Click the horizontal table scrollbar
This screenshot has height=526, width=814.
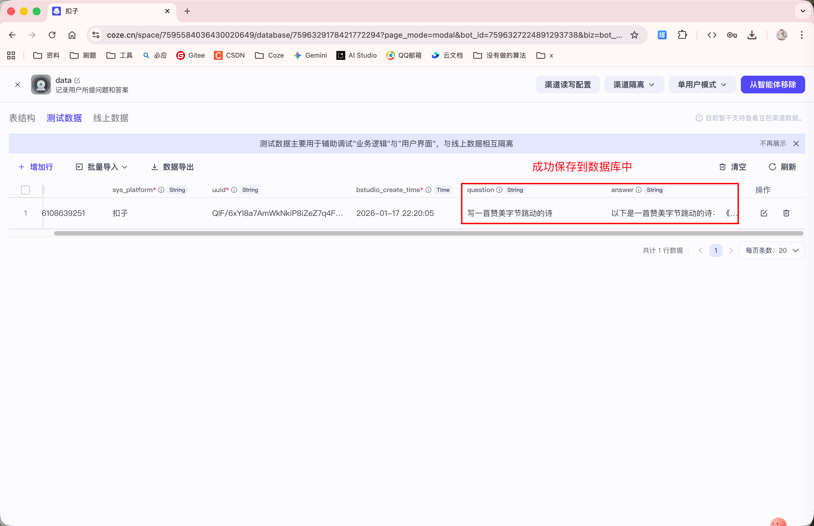coord(428,233)
